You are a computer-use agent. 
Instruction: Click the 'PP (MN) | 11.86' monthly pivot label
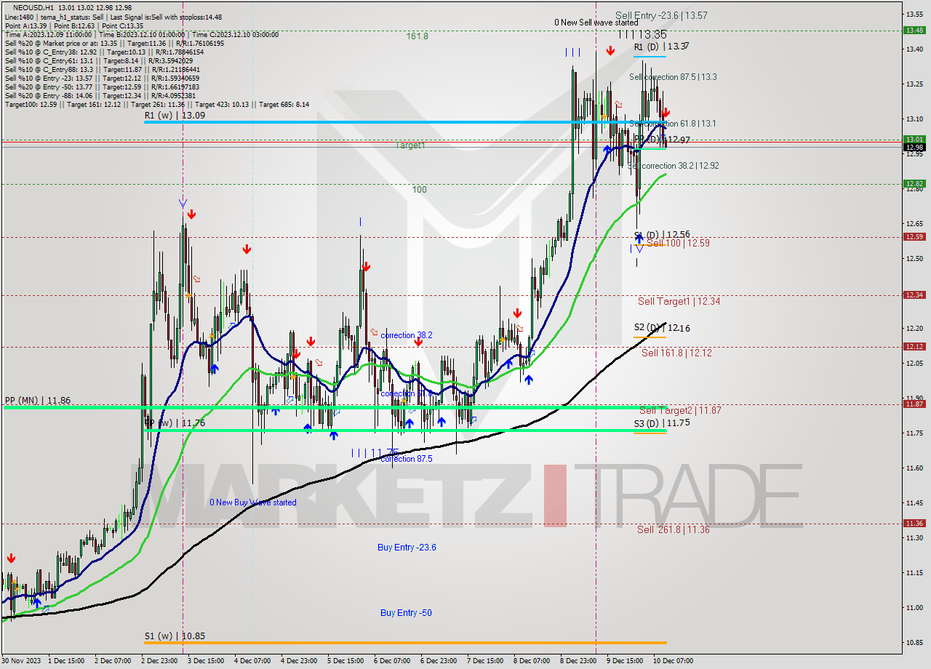coord(38,400)
